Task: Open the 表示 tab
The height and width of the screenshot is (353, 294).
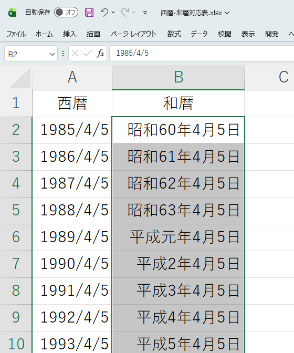Action: (248, 34)
